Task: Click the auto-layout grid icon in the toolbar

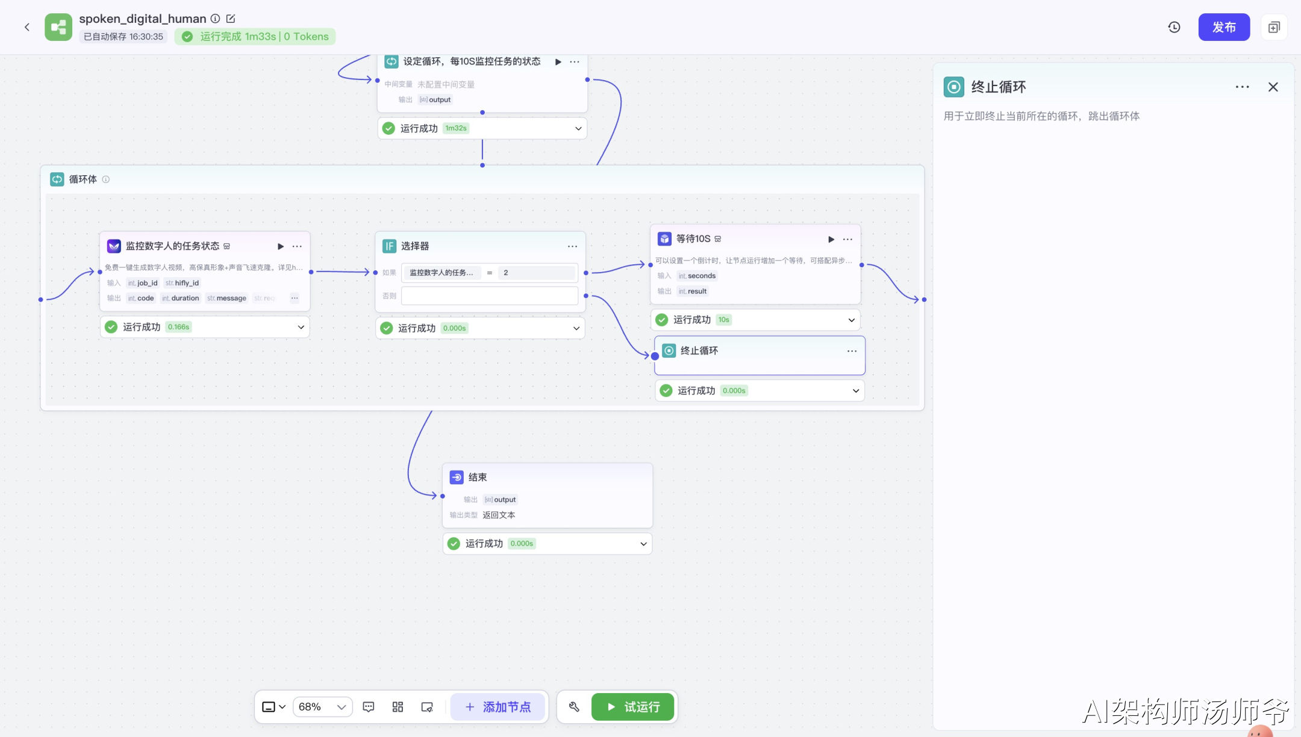Action: tap(398, 707)
